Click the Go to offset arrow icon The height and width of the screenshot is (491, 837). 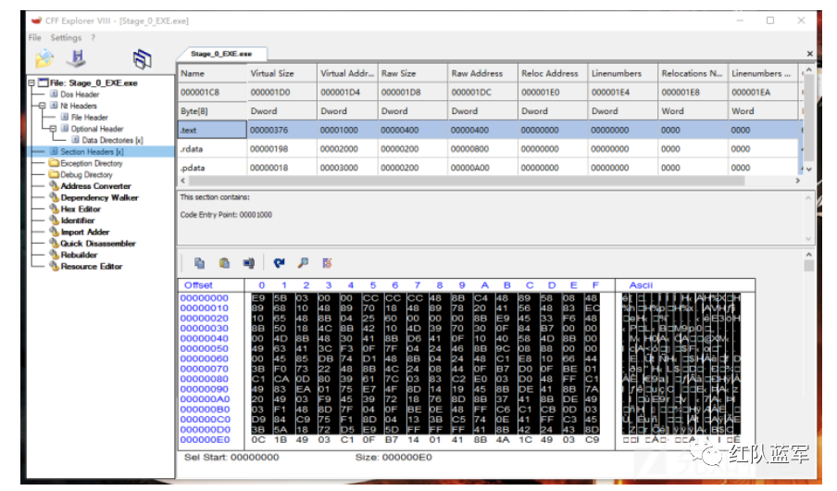279,263
